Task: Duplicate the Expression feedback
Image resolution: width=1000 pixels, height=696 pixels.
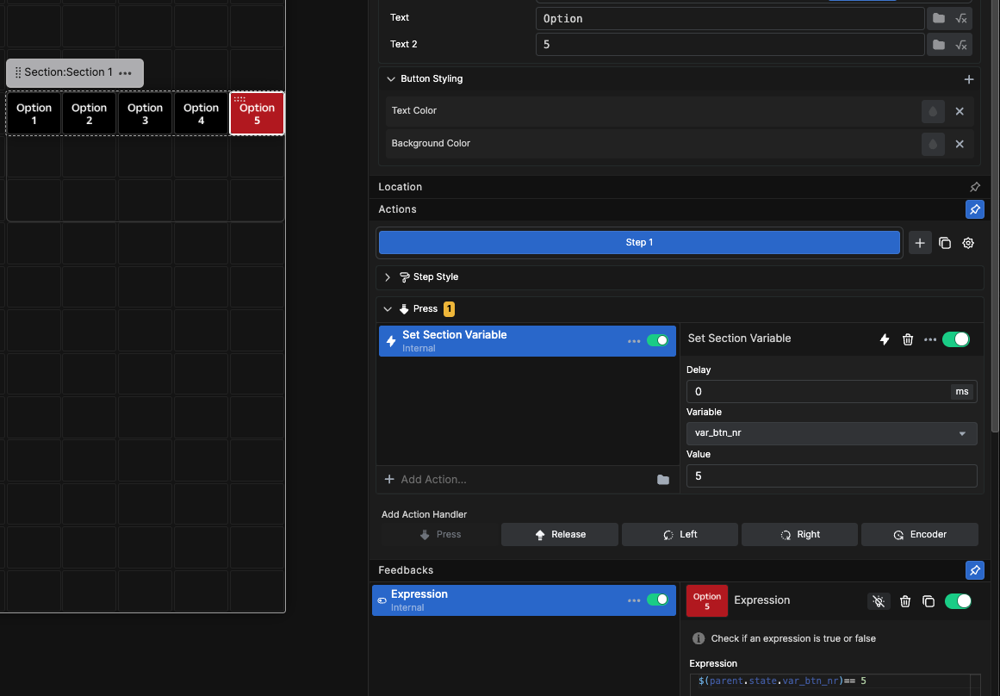Action: pyautogui.click(x=929, y=601)
